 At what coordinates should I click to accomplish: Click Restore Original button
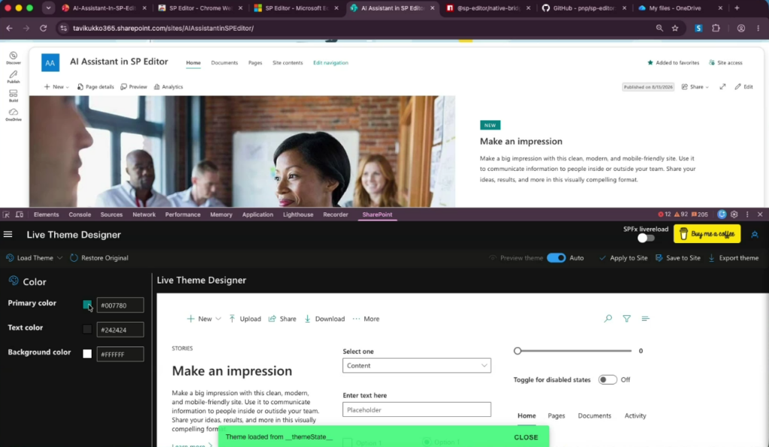click(x=99, y=258)
